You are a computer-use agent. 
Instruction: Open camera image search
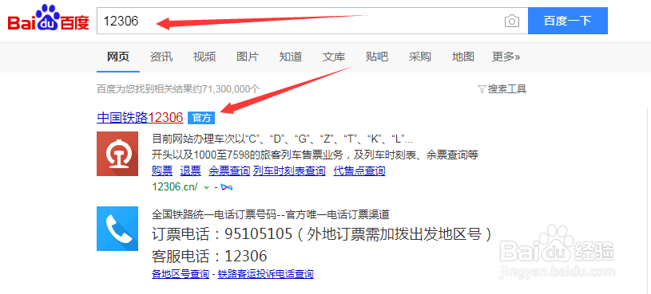(x=512, y=22)
